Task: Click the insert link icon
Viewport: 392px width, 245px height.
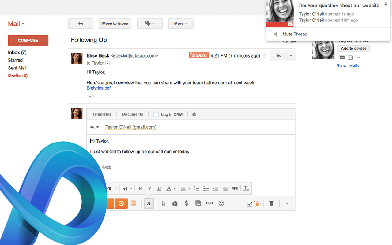Action: (209, 203)
